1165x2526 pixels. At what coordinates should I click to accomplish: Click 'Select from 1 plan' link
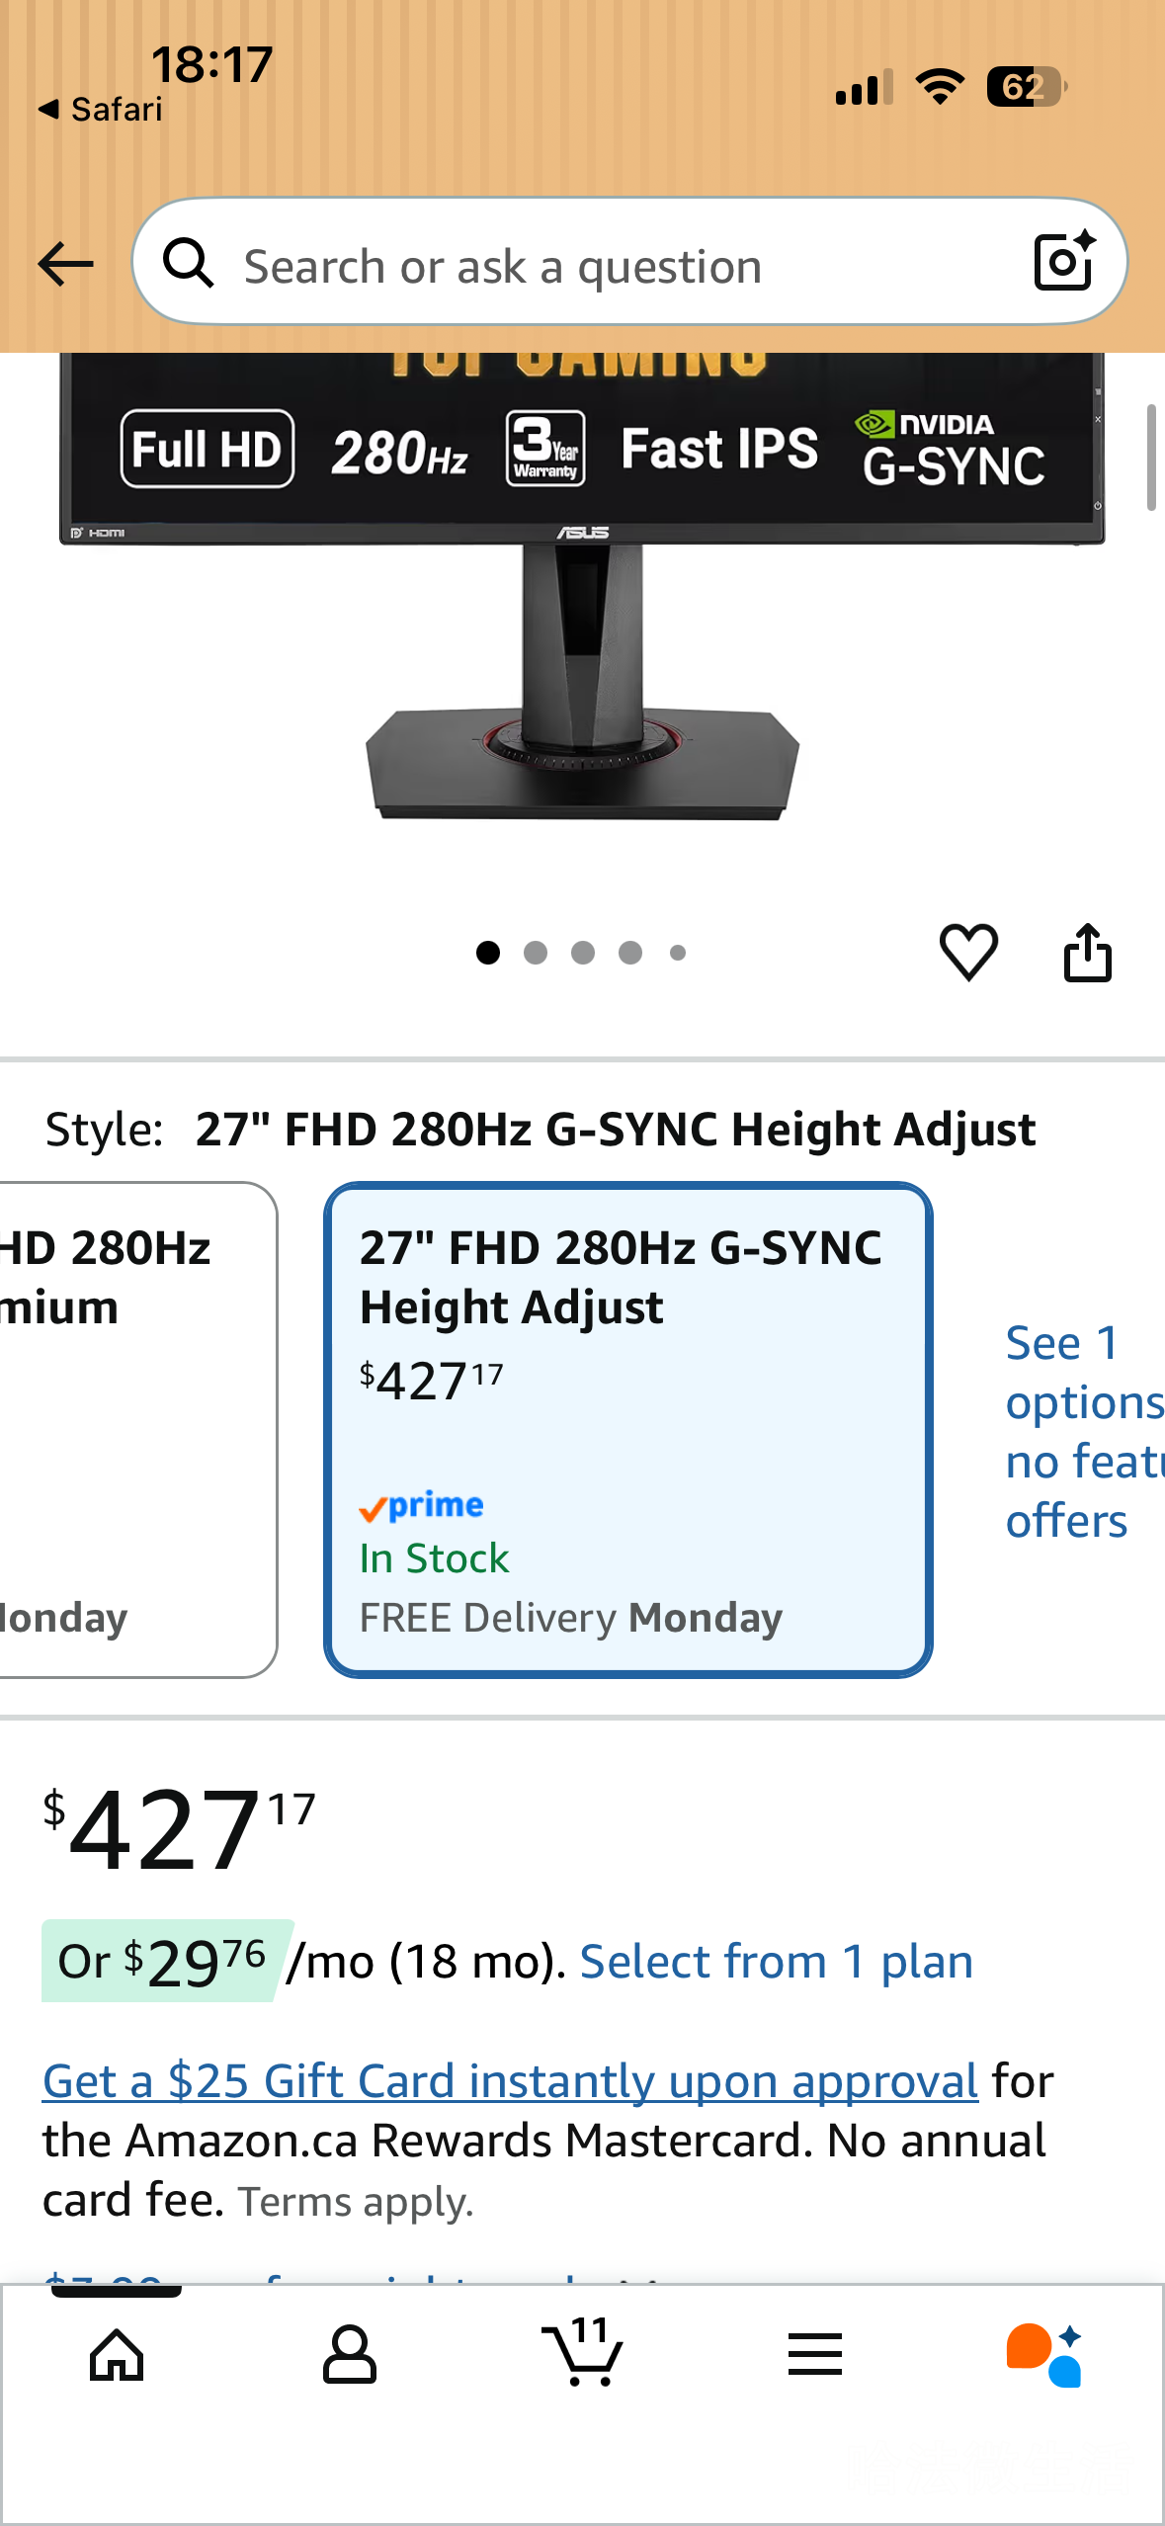coord(776,1962)
